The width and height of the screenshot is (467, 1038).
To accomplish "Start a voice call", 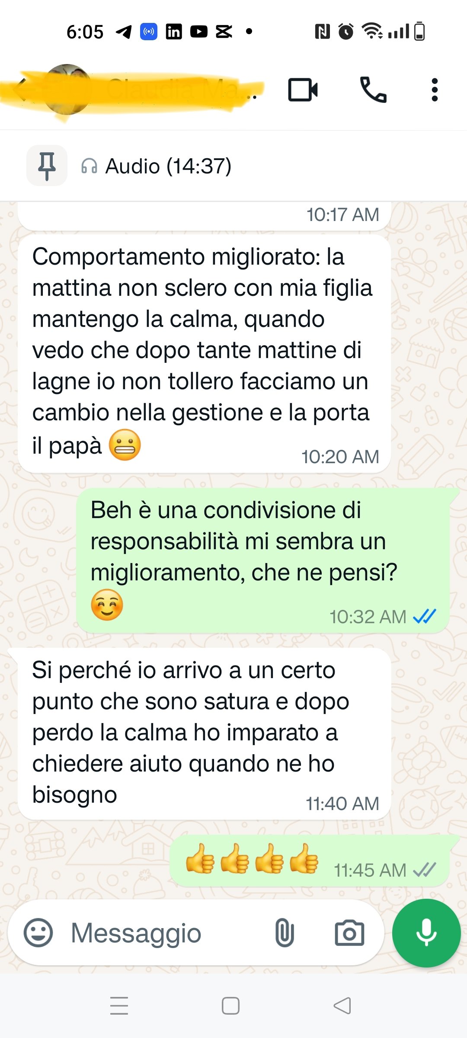I will point(373,90).
